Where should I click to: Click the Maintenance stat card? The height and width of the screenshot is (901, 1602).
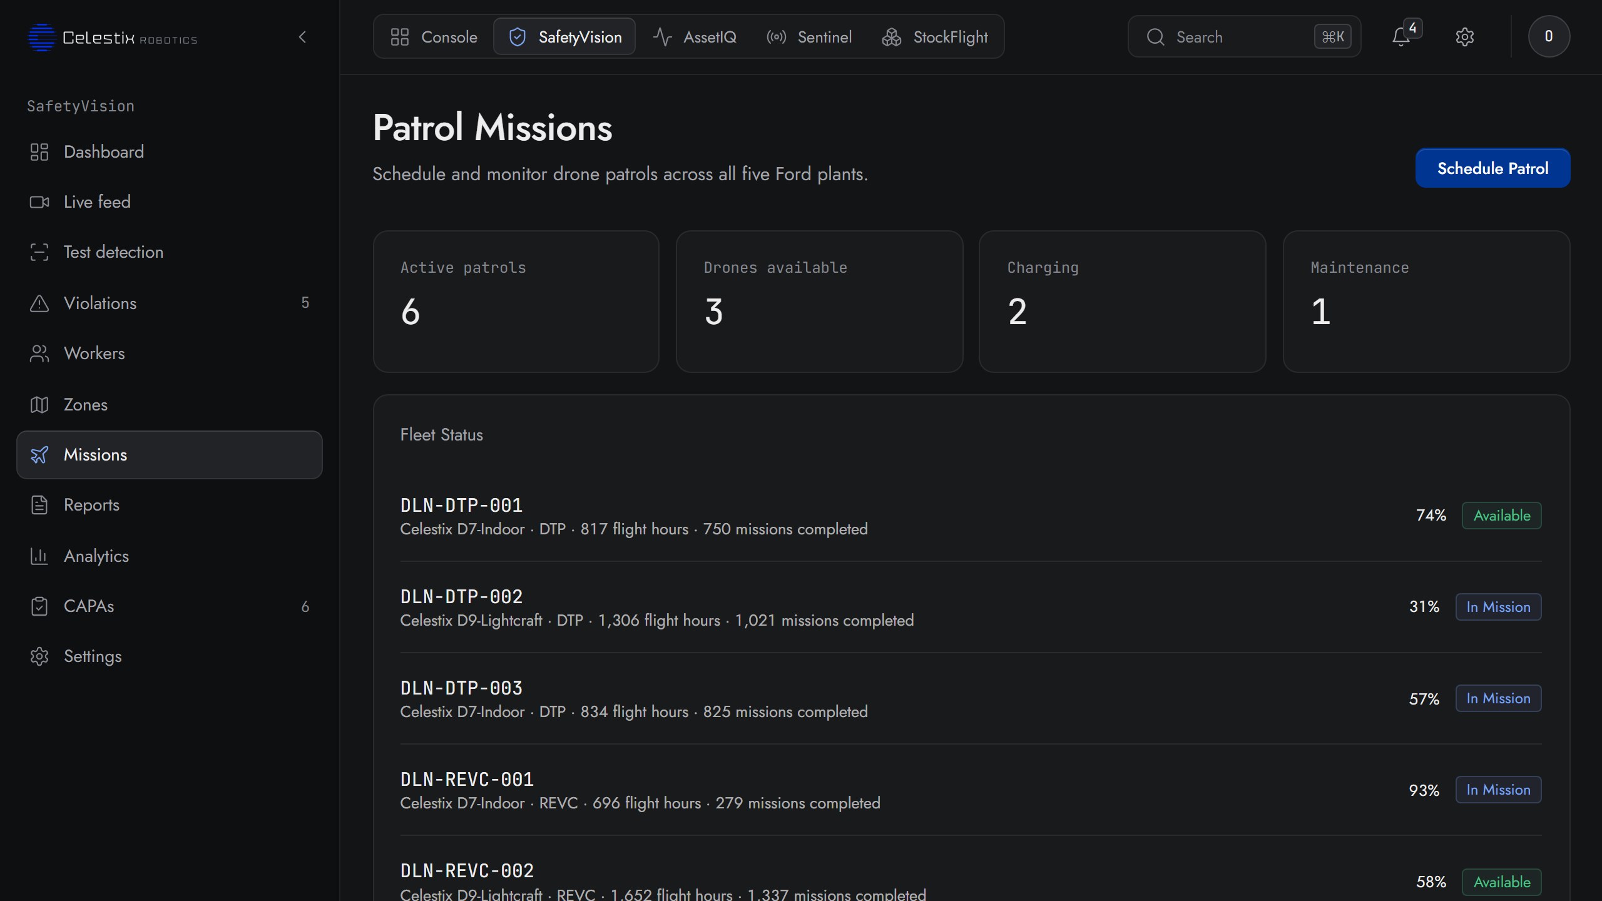coord(1426,302)
